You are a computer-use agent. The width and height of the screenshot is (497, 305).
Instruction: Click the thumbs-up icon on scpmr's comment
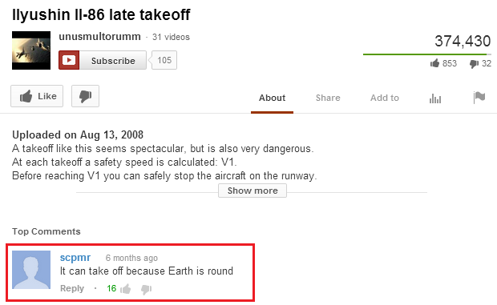pyautogui.click(x=126, y=288)
